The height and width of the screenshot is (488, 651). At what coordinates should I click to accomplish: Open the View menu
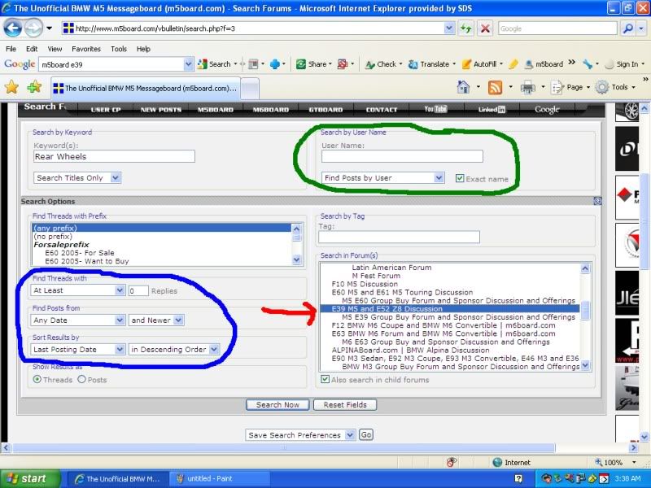(55, 49)
